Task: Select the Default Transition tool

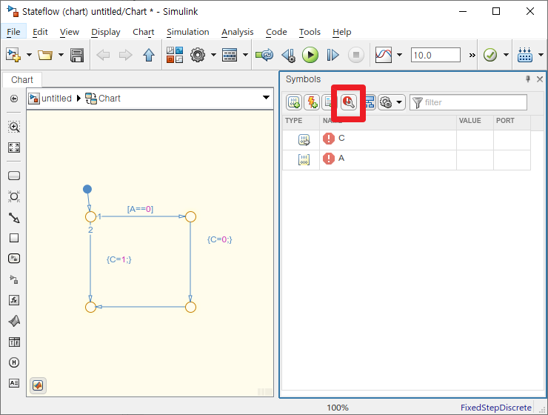Action: 14,218
